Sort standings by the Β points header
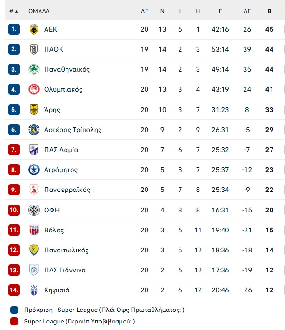 point(269,11)
